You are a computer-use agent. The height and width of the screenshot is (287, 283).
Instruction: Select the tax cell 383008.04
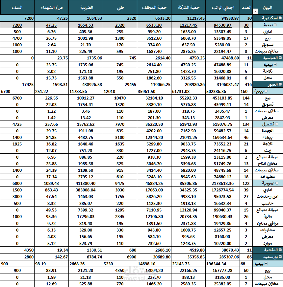click(86, 190)
